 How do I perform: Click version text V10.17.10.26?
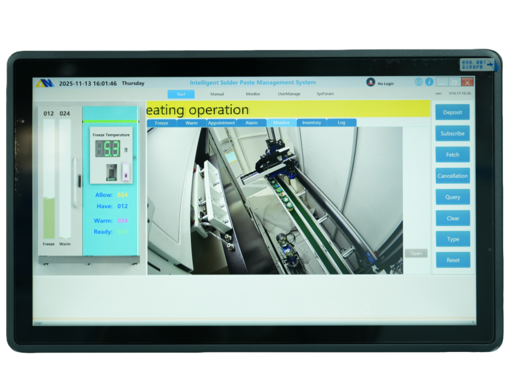point(459,93)
